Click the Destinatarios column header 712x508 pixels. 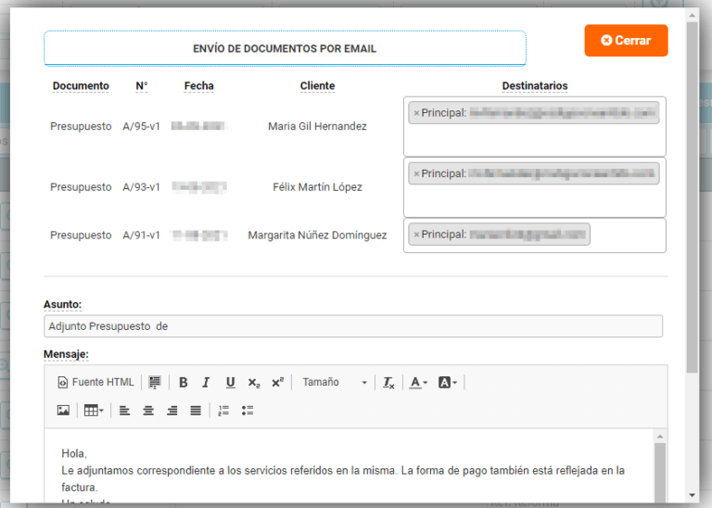(x=535, y=86)
